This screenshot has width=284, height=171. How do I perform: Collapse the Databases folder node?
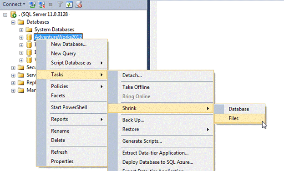pyautogui.click(x=13, y=22)
